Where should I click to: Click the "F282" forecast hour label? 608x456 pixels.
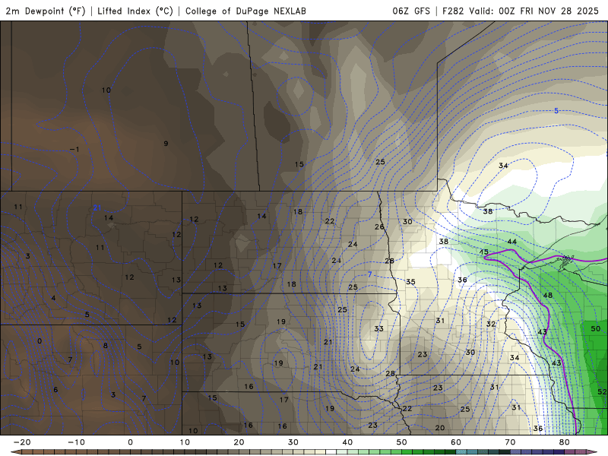click(453, 11)
